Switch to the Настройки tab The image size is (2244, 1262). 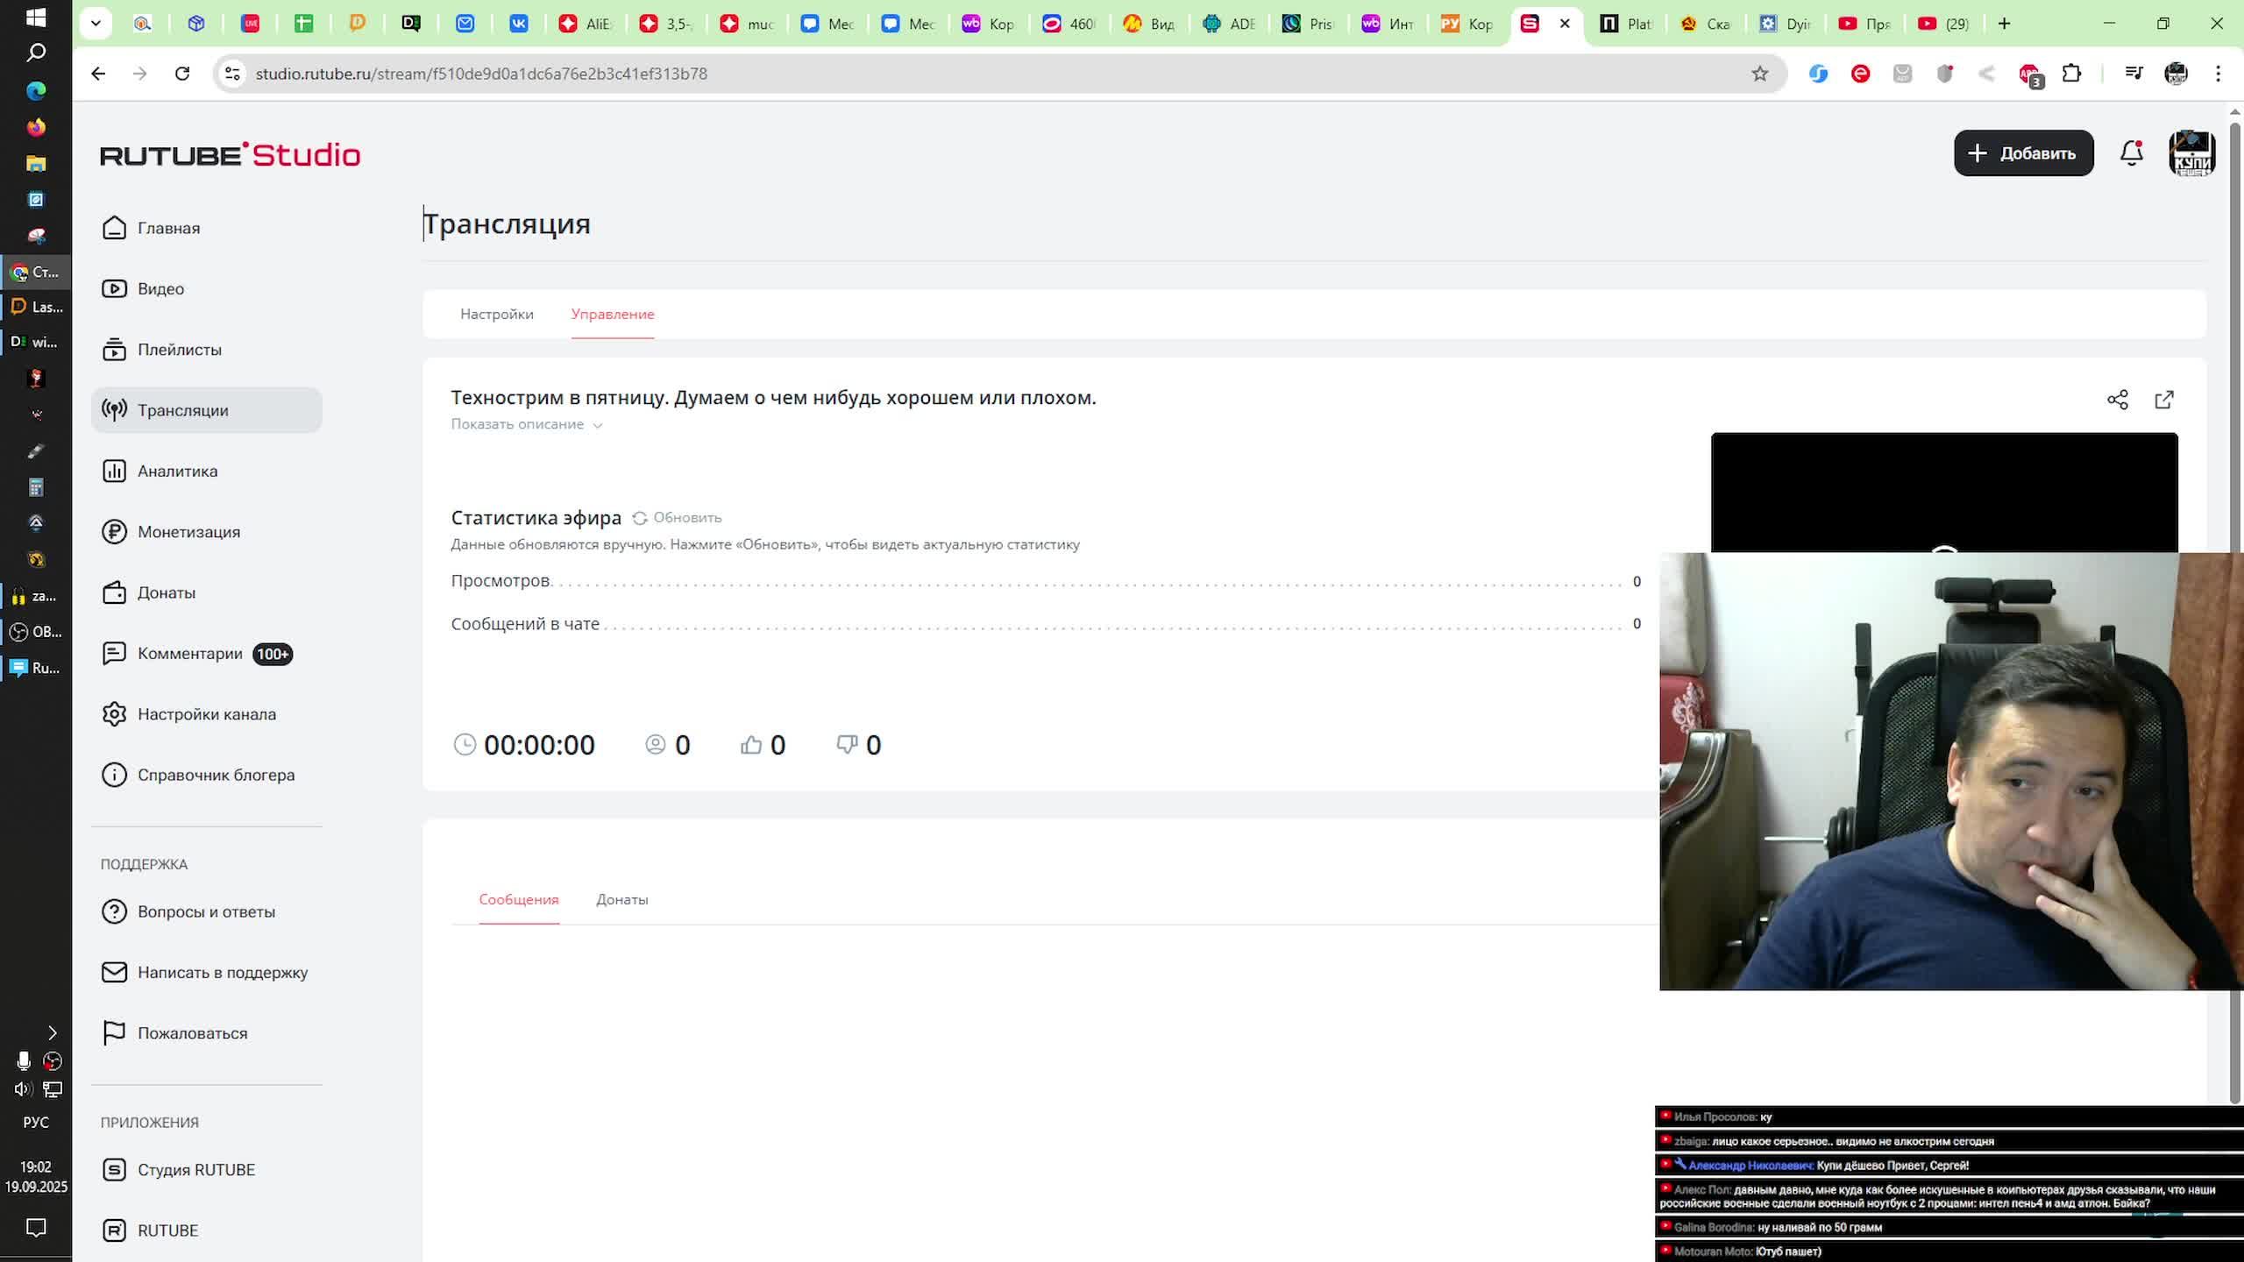point(496,314)
